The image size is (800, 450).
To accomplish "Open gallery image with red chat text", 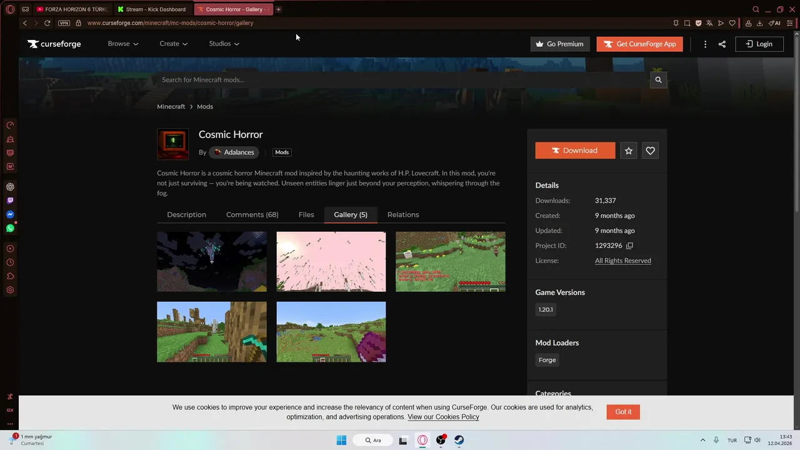I will point(451,262).
